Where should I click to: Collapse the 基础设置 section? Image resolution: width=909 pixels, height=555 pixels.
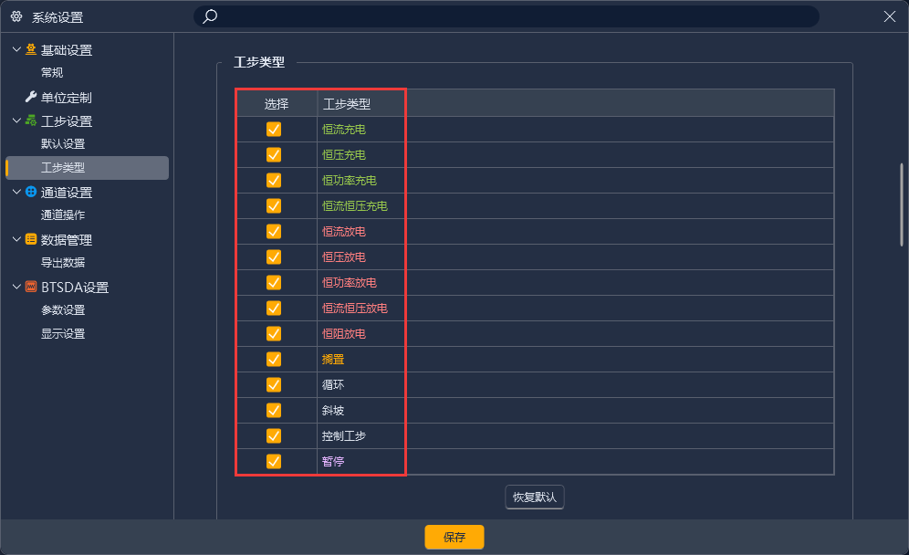point(15,49)
